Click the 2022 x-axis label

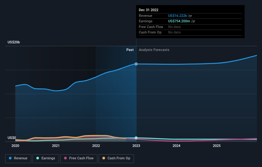(x=96, y=146)
